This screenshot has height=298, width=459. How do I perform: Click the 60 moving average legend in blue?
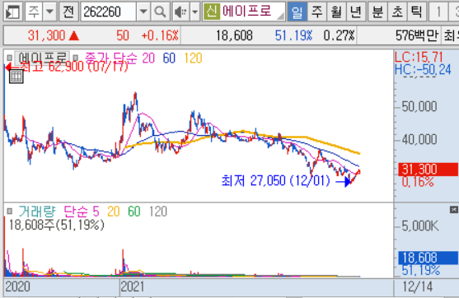pyautogui.click(x=169, y=58)
